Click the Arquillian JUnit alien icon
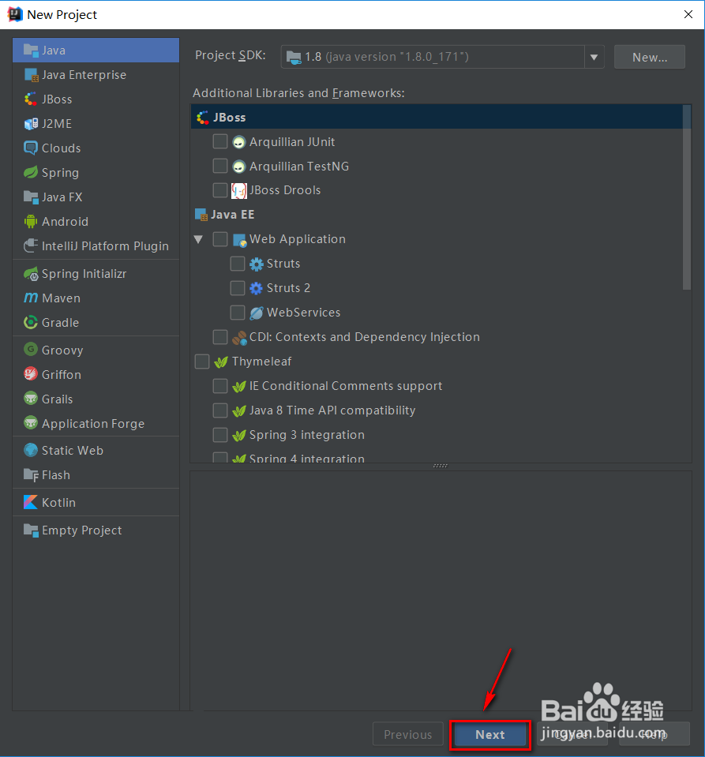 pyautogui.click(x=239, y=142)
